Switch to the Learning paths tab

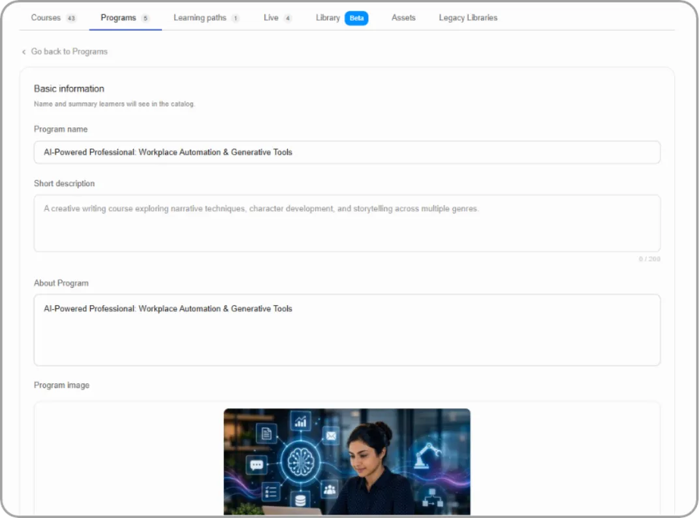200,18
